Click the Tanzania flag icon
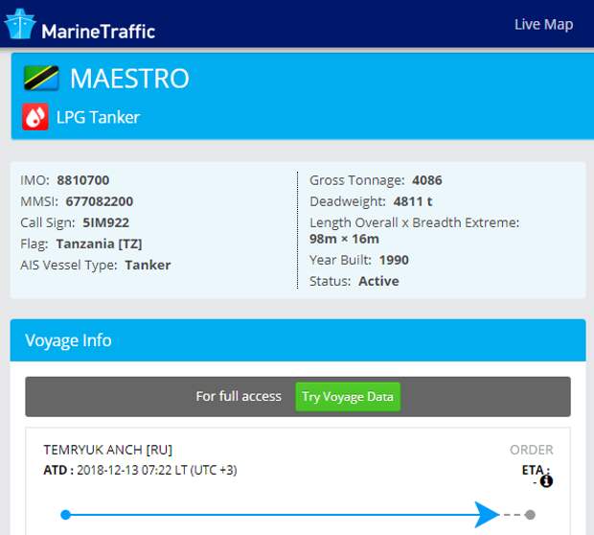This screenshot has width=594, height=535. click(x=41, y=78)
